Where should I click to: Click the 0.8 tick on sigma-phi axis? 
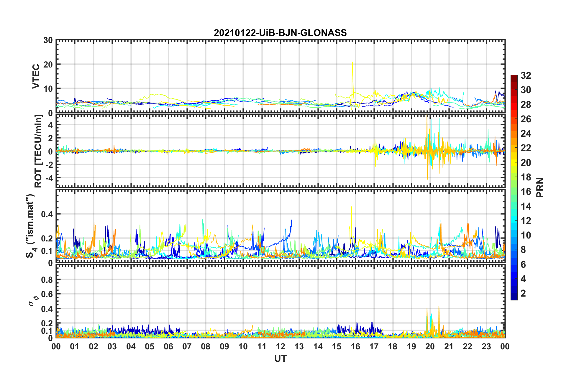click(47, 279)
